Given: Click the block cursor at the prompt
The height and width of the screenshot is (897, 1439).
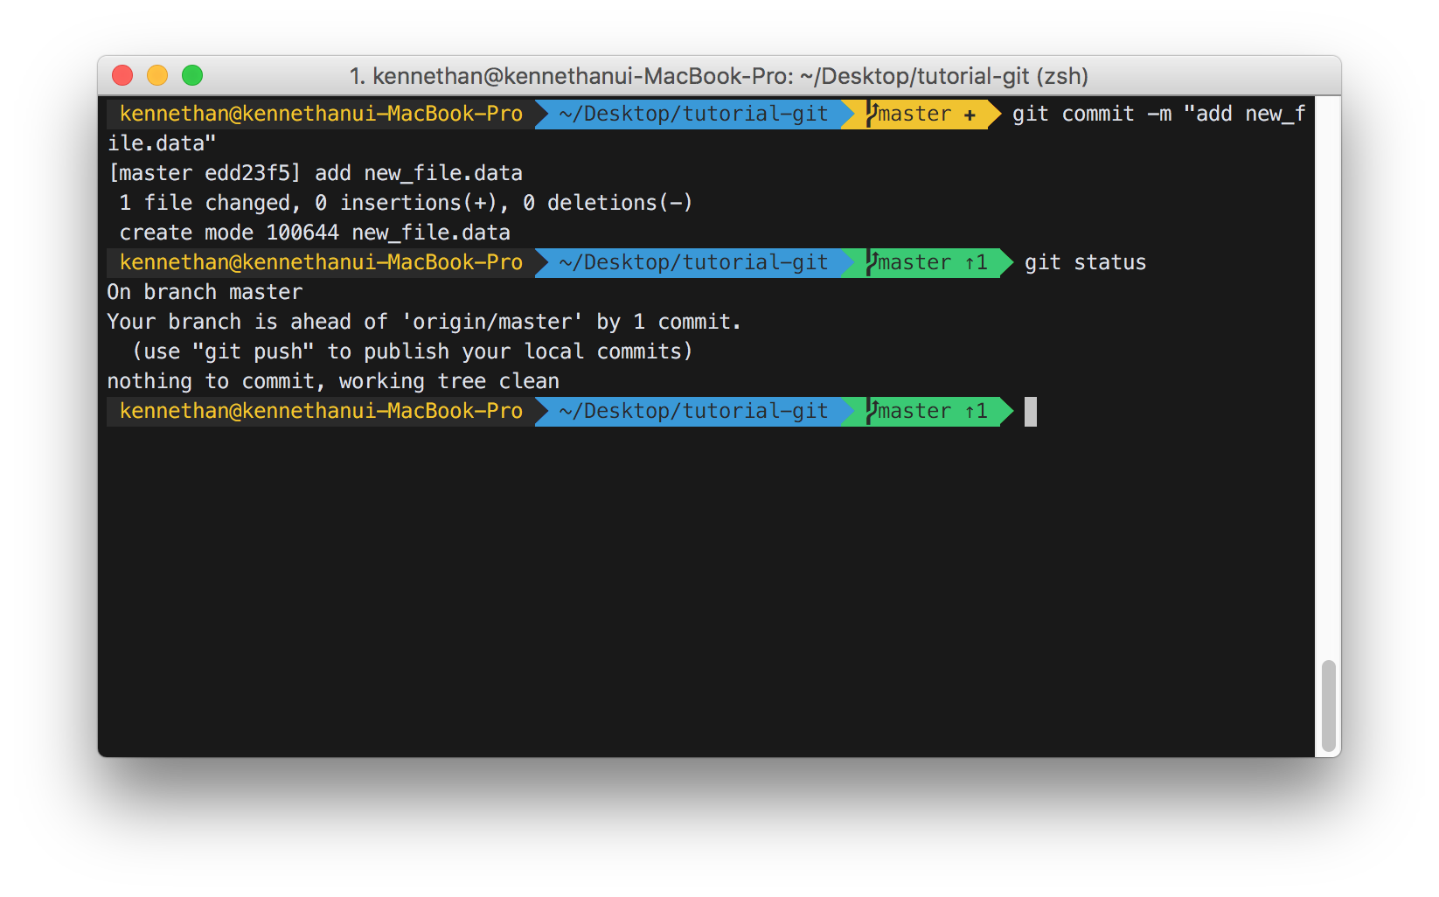Looking at the screenshot, I should click(x=1031, y=411).
